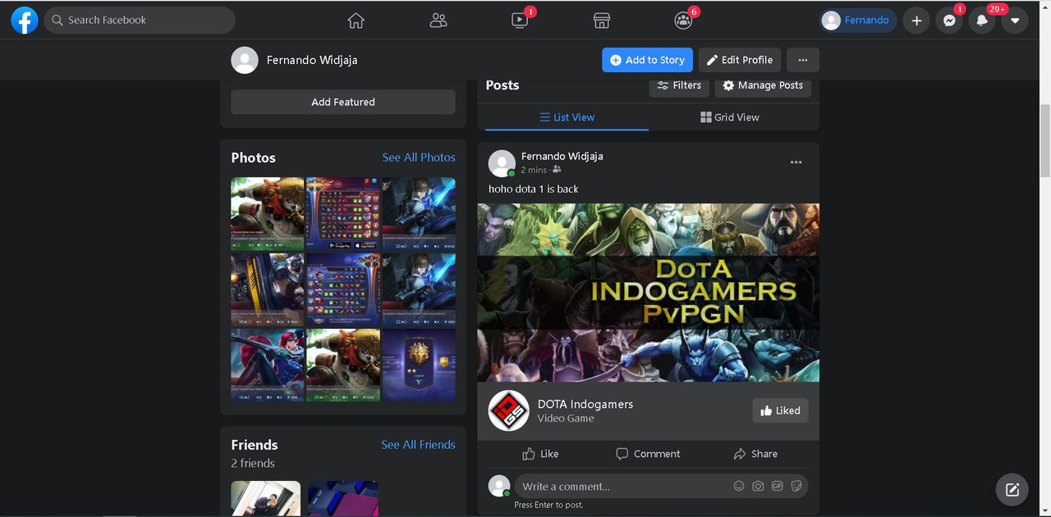The width and height of the screenshot is (1051, 517).
Task: Click the Share action button
Action: point(755,454)
